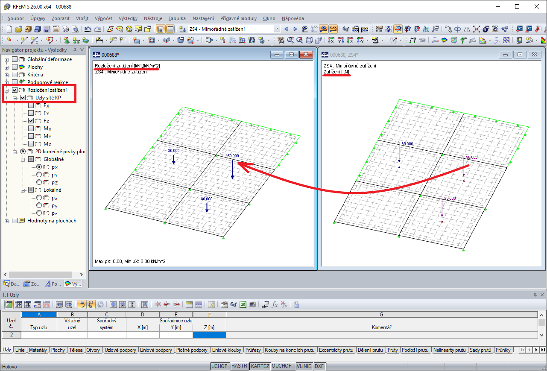Check the Kritéria checkbox
The image size is (547, 371).
15,75
